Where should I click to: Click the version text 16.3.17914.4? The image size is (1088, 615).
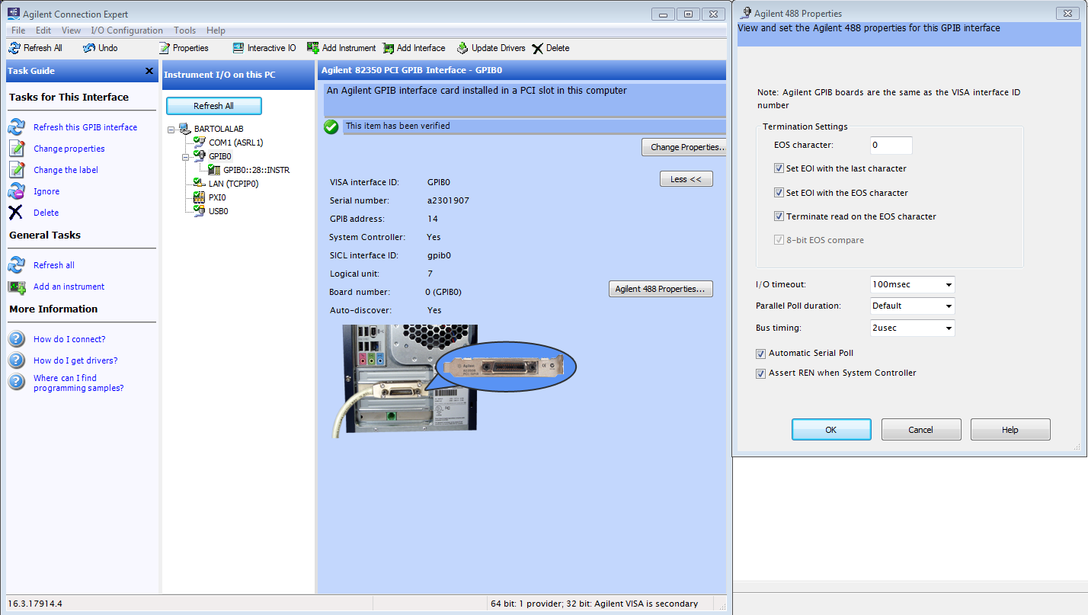(34, 604)
